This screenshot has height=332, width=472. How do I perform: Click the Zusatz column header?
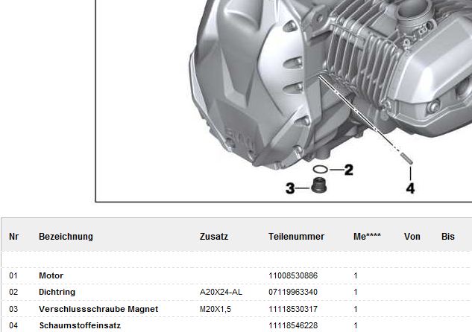(214, 237)
